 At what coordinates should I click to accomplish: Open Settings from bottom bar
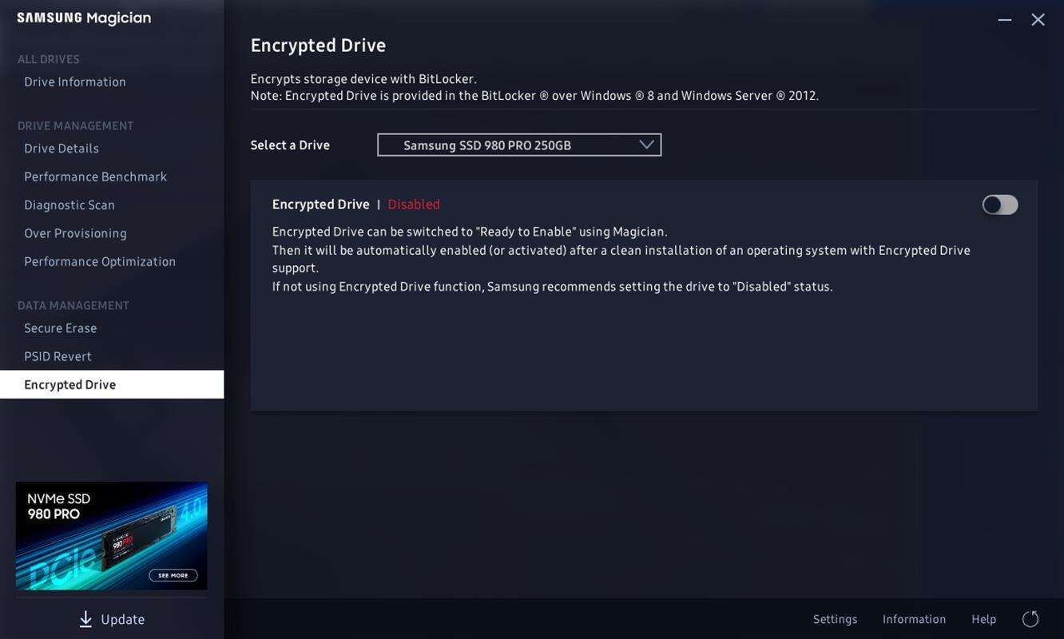click(x=835, y=619)
